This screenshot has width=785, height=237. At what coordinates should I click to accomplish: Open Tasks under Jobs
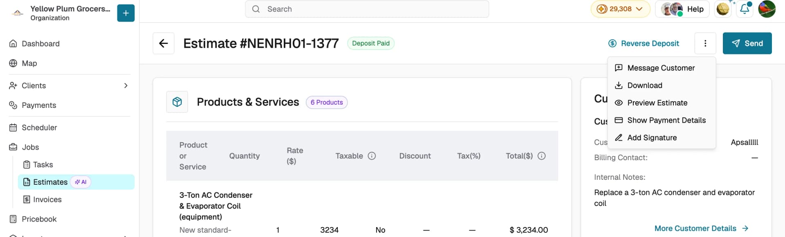click(x=43, y=165)
